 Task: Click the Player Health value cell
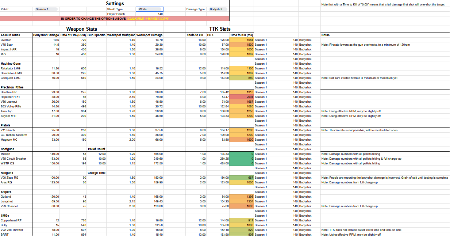tap(150, 14)
